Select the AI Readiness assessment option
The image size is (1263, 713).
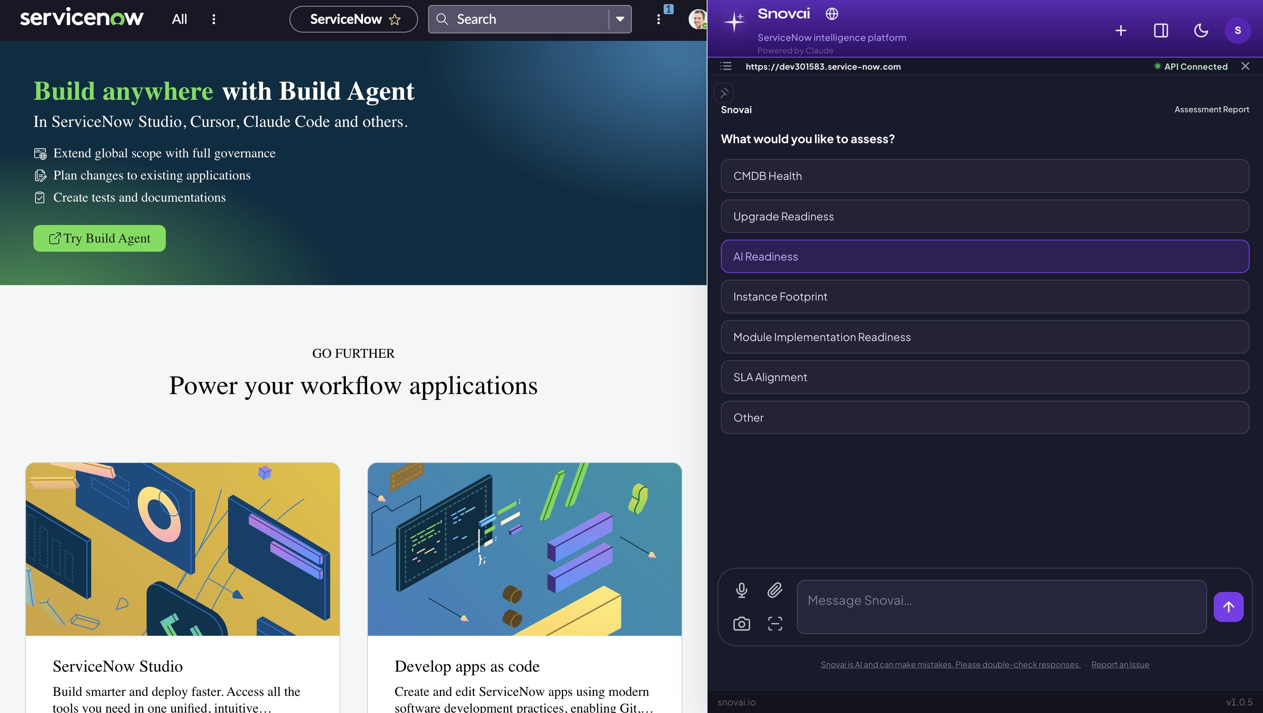[984, 256]
